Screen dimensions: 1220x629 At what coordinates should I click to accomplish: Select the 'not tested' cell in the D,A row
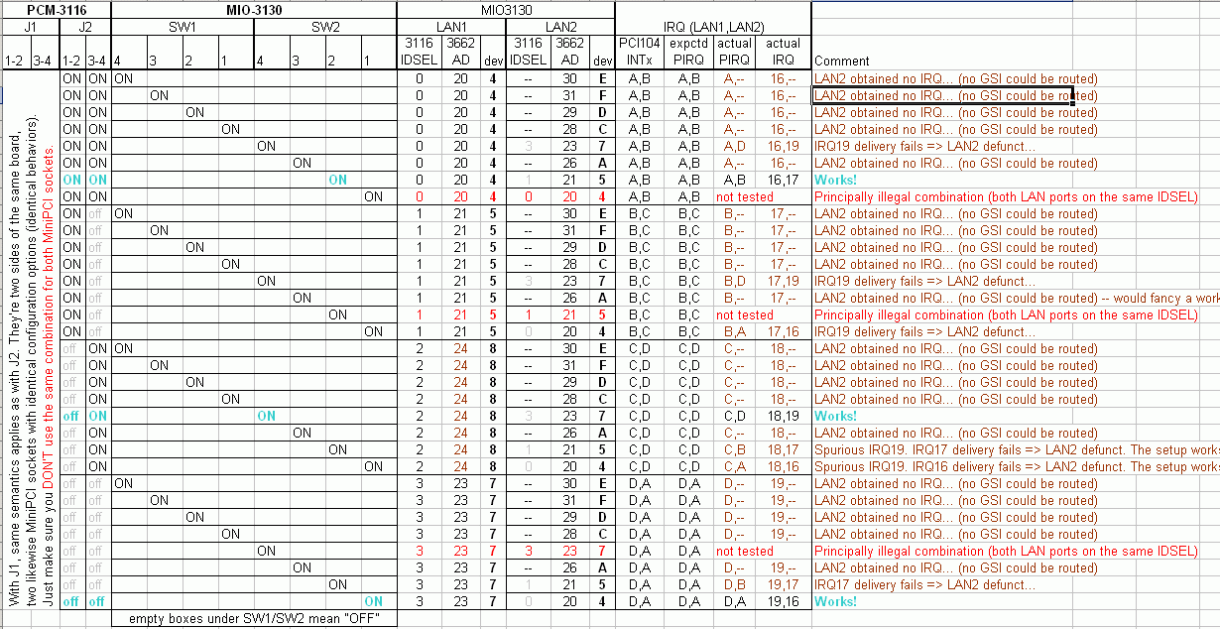pos(745,551)
